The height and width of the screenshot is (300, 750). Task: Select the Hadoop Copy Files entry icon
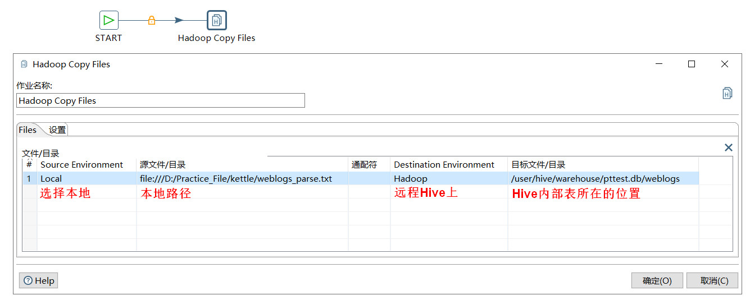217,20
